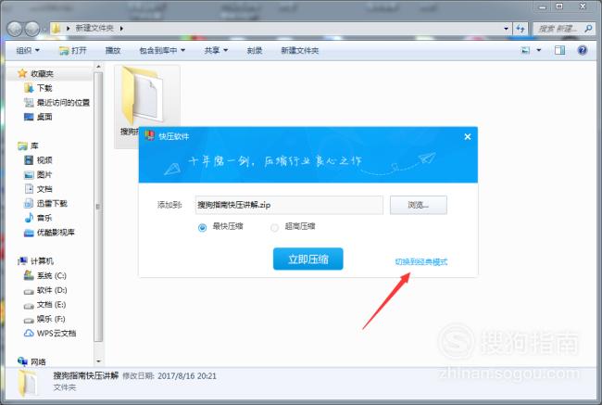Toggle the preview pane icon
Screen dimensions: 602x405
tap(559, 50)
